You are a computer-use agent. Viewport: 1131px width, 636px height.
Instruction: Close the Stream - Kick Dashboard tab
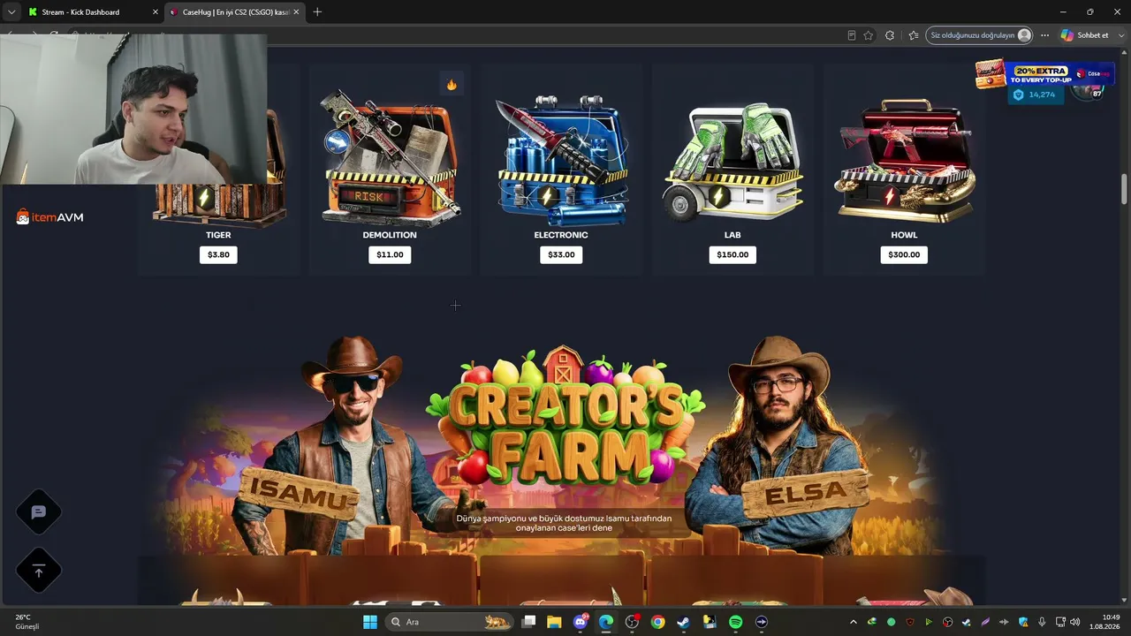156,12
